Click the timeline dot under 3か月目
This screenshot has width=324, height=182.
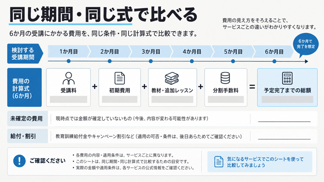pyautogui.click(x=151, y=61)
